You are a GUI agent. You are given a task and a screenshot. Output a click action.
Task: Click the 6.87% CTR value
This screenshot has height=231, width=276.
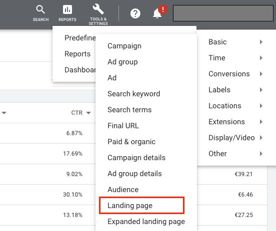[74, 133]
